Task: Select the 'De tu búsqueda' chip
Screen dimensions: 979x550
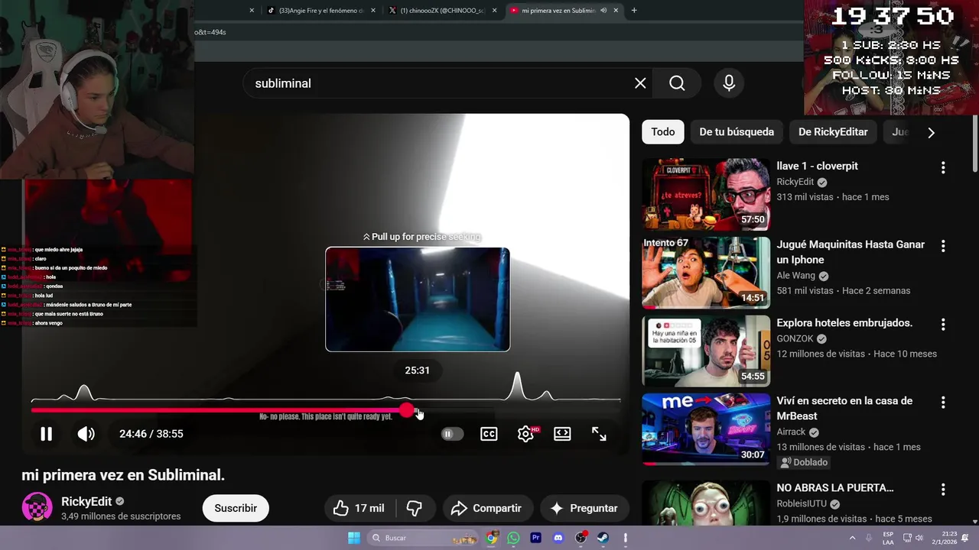Action: click(x=737, y=132)
